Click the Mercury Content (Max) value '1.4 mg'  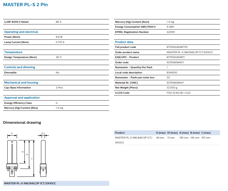(x=59, y=108)
